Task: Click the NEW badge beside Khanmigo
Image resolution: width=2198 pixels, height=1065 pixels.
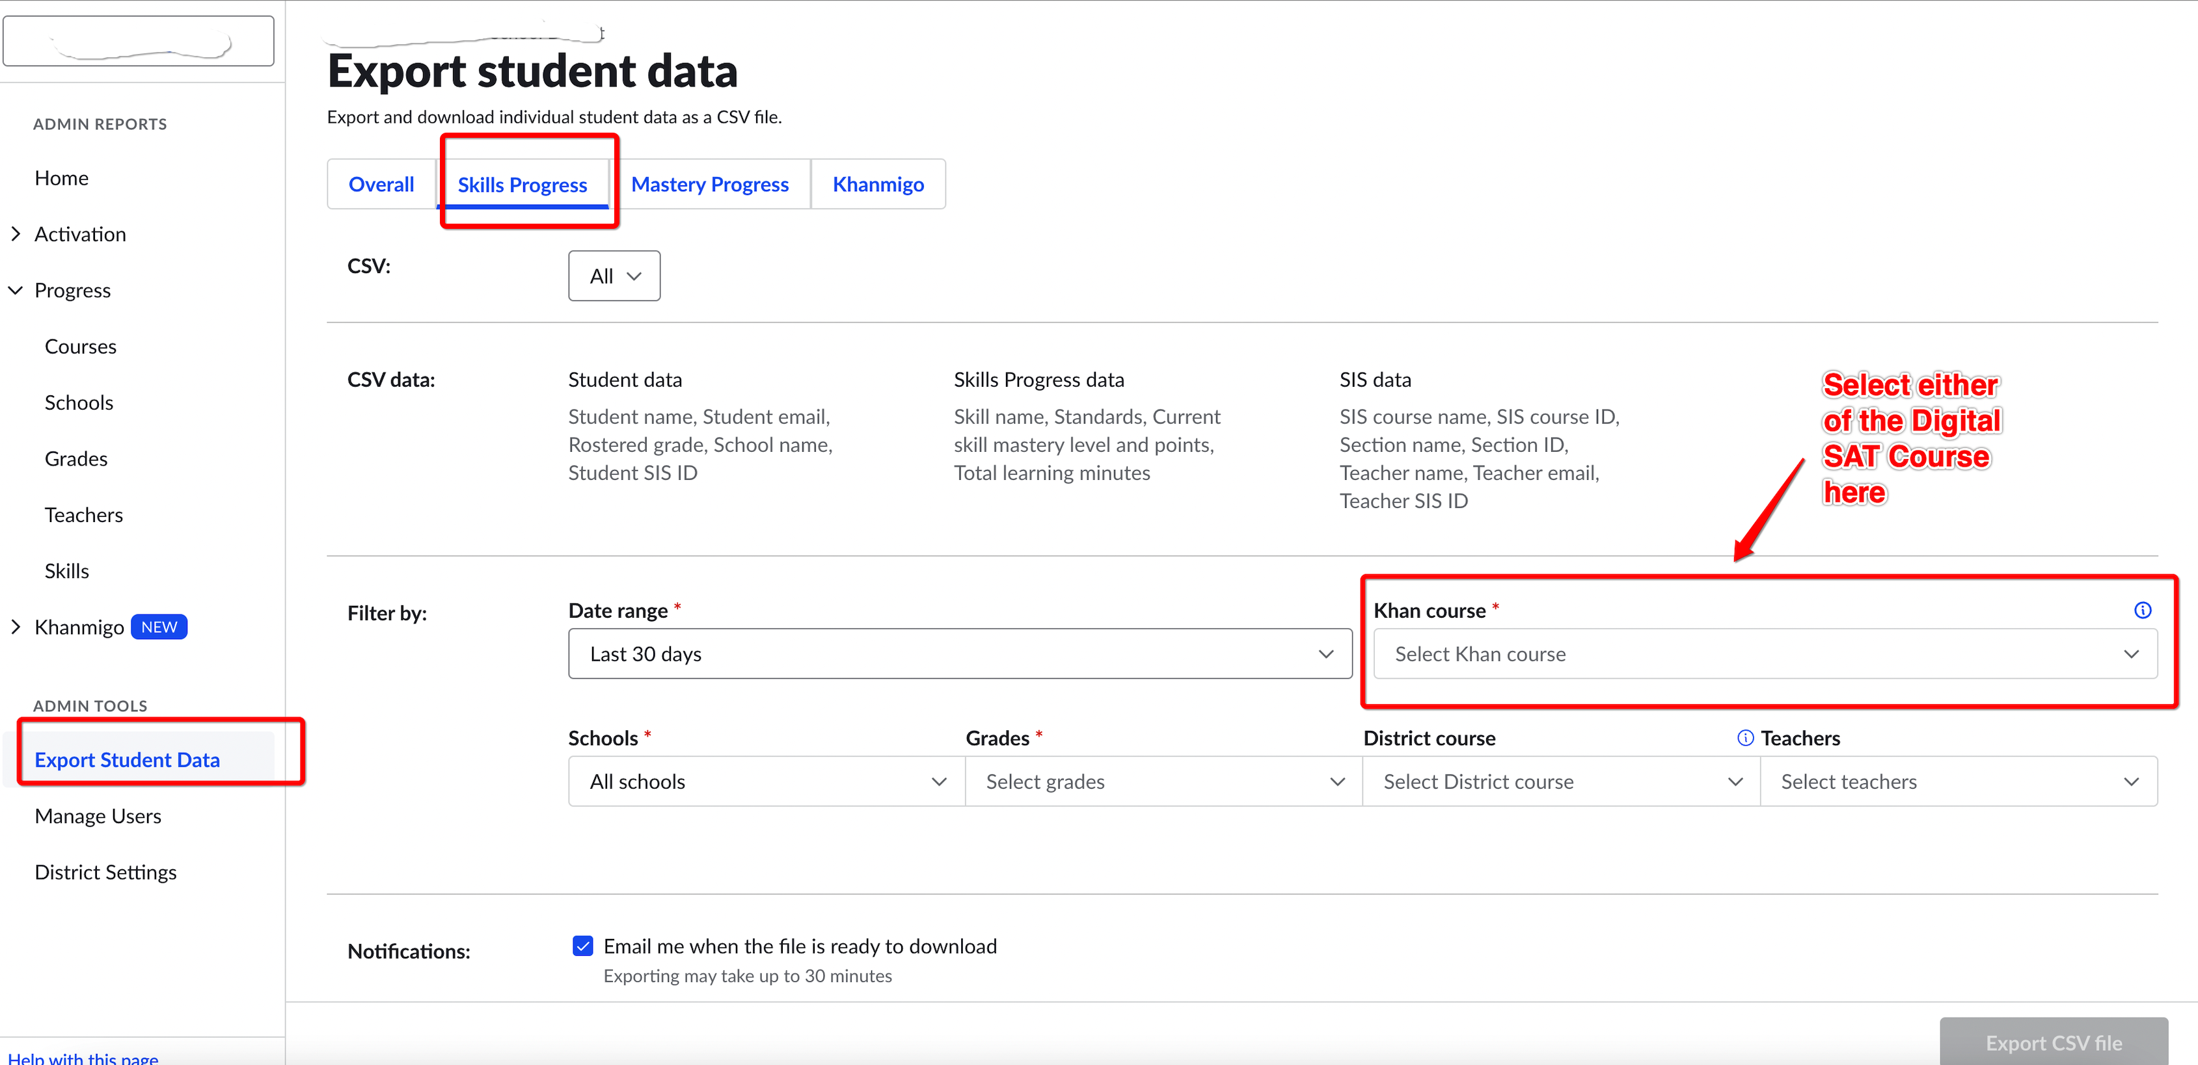Action: pos(159,627)
